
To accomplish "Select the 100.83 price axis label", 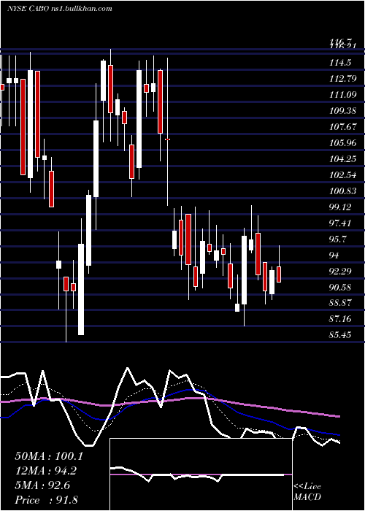I will pyautogui.click(x=342, y=191).
